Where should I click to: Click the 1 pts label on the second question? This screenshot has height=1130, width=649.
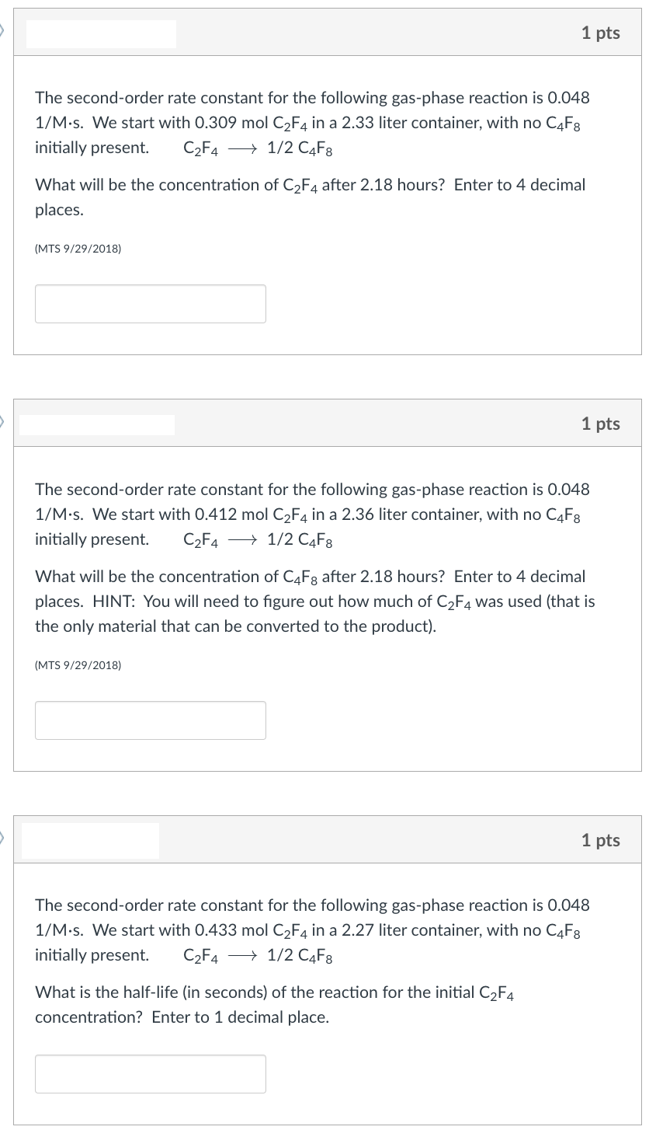coord(601,424)
